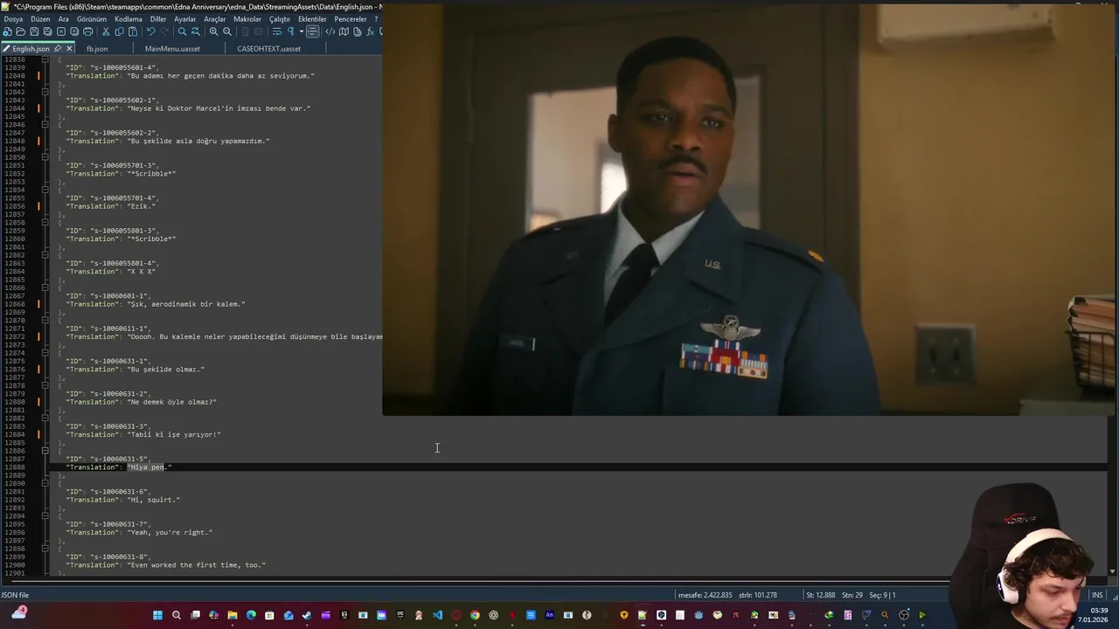Open the Makrolar menu

pos(247,19)
